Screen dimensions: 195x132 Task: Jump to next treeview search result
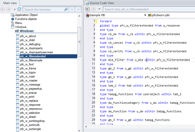click(78, 9)
